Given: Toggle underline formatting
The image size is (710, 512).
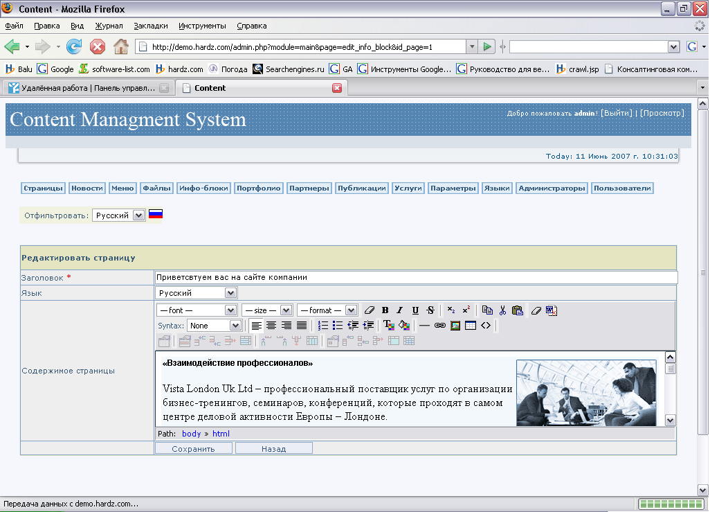Looking at the screenshot, I should pyautogui.click(x=415, y=310).
